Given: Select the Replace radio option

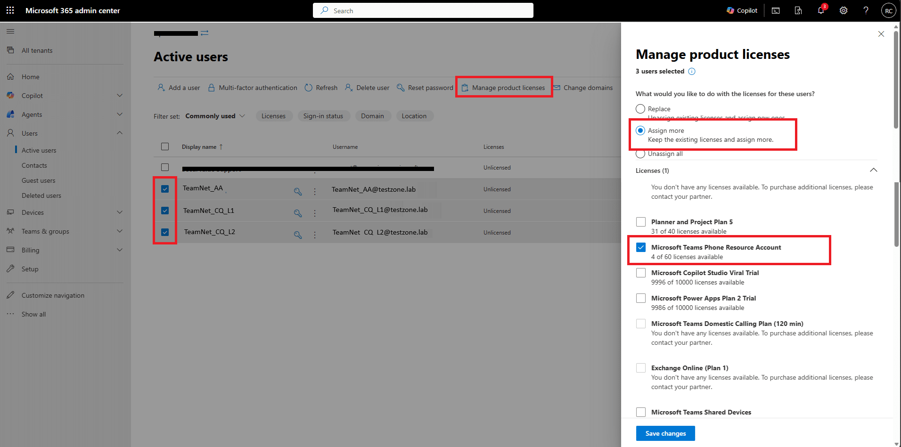Looking at the screenshot, I should pos(640,109).
